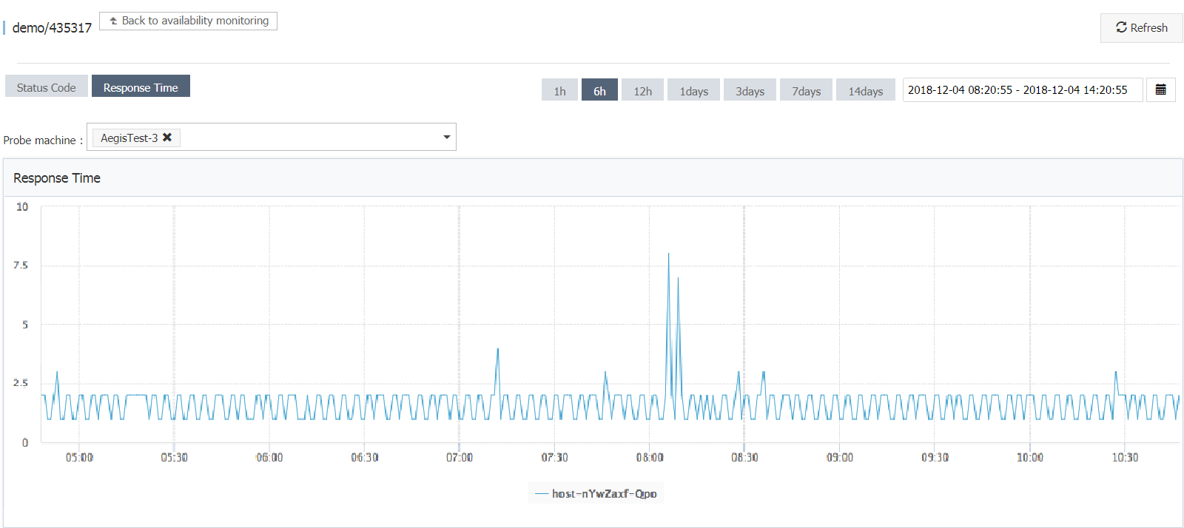Screen dimensions: 1184x528
Task: Show the last 7days of data
Action: point(806,91)
